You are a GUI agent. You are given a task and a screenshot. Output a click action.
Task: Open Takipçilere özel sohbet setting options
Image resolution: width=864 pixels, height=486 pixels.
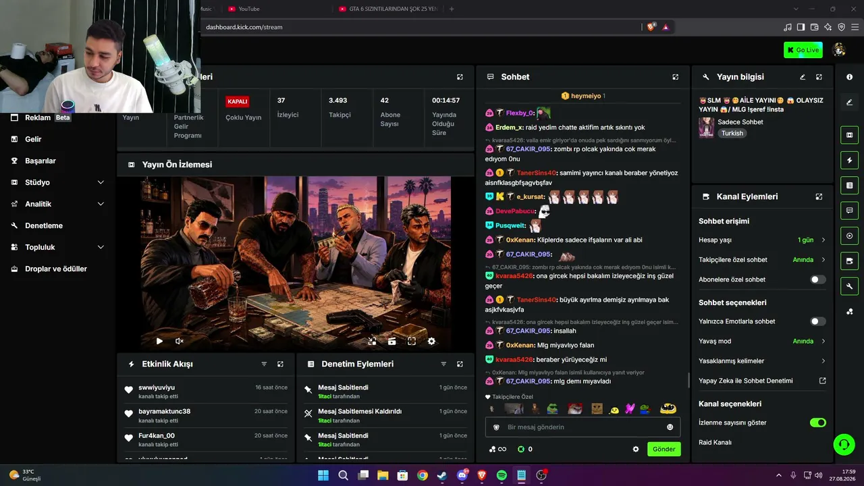coord(762,260)
